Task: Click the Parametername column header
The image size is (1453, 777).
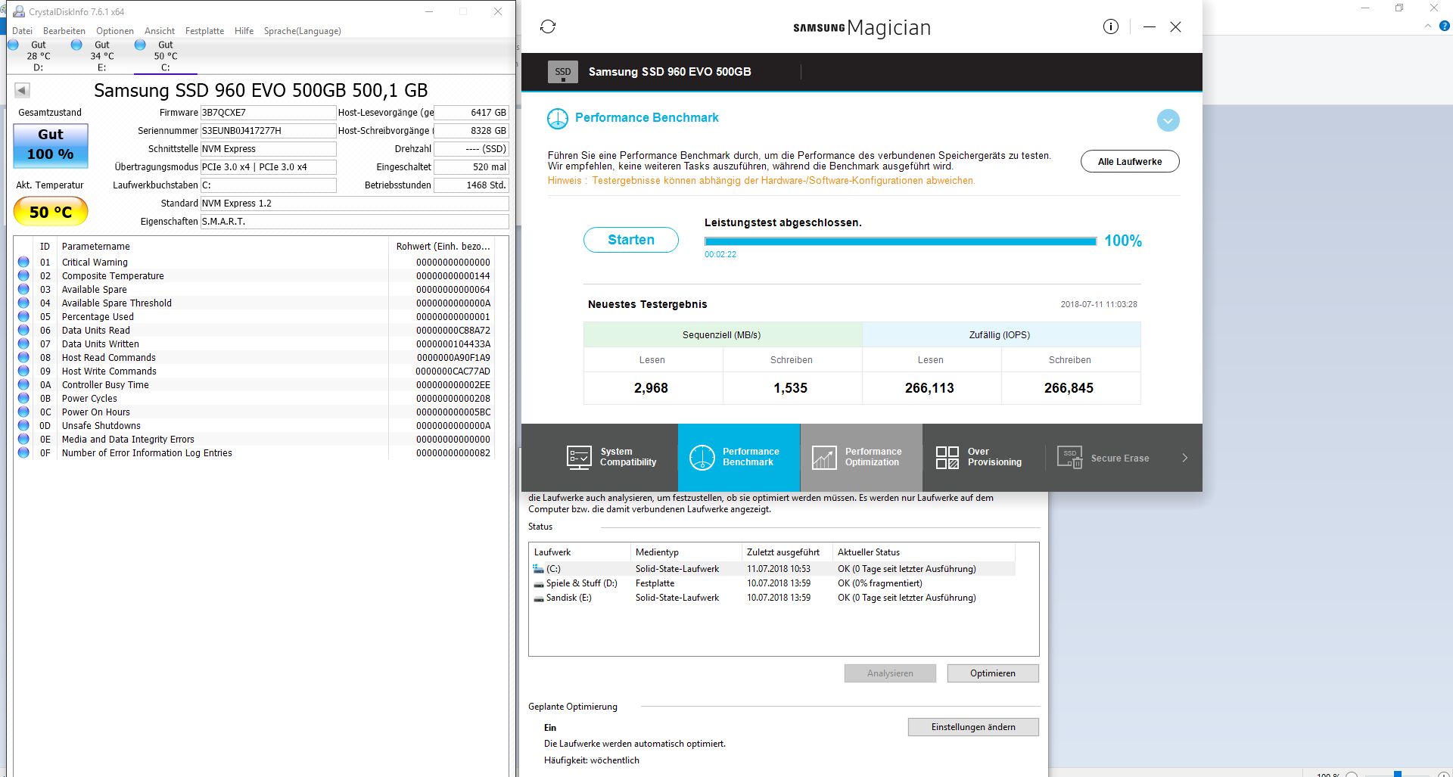Action: click(223, 247)
